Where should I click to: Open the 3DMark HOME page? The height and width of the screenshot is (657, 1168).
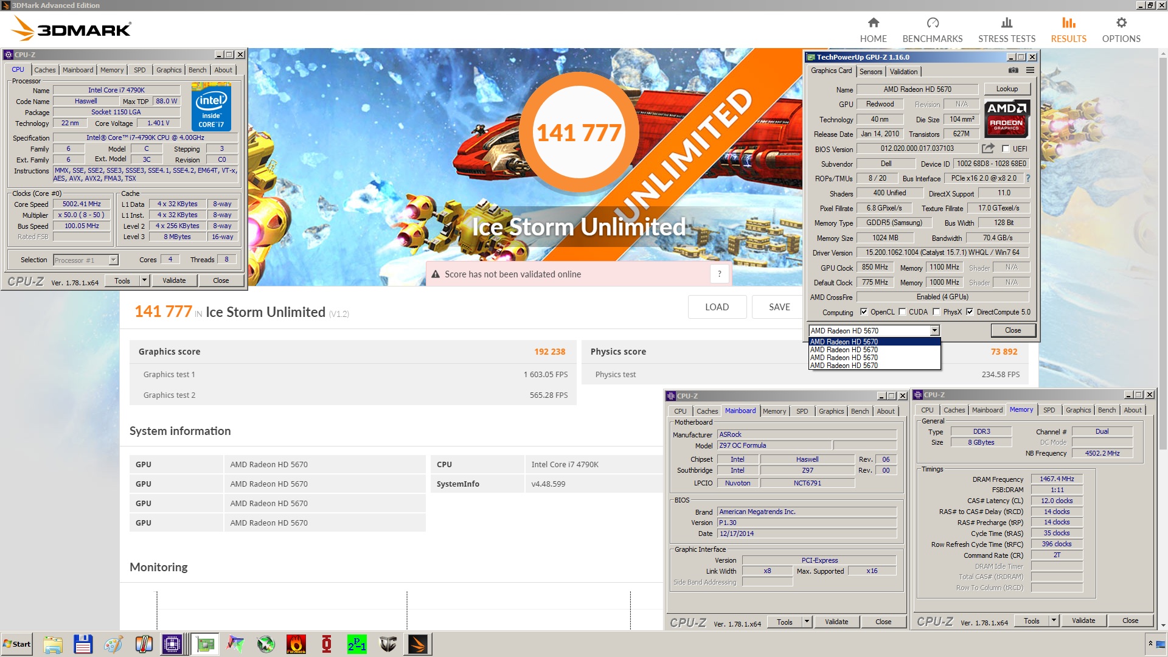point(873,30)
